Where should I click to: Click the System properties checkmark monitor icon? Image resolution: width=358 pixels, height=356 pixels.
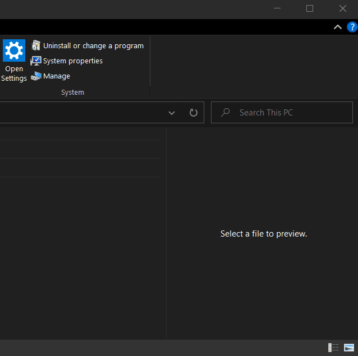tap(36, 61)
